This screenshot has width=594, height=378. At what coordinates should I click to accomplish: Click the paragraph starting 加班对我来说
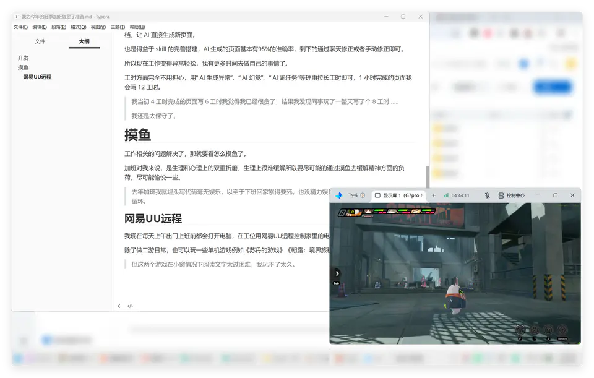click(264, 173)
